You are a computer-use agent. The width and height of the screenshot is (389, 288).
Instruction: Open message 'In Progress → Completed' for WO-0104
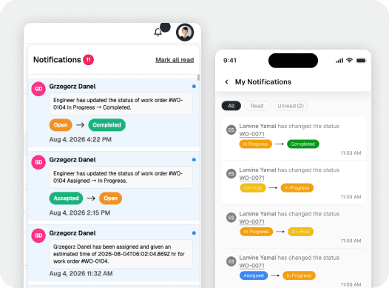click(x=121, y=104)
